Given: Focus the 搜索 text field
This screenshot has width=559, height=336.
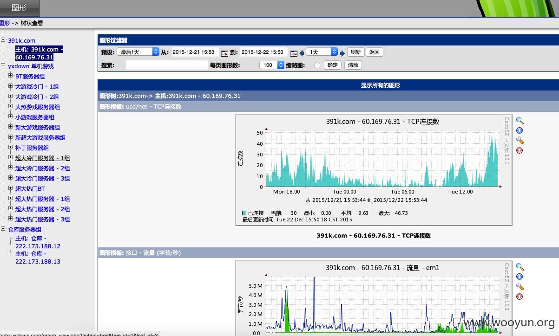Looking at the screenshot, I should (166, 65).
